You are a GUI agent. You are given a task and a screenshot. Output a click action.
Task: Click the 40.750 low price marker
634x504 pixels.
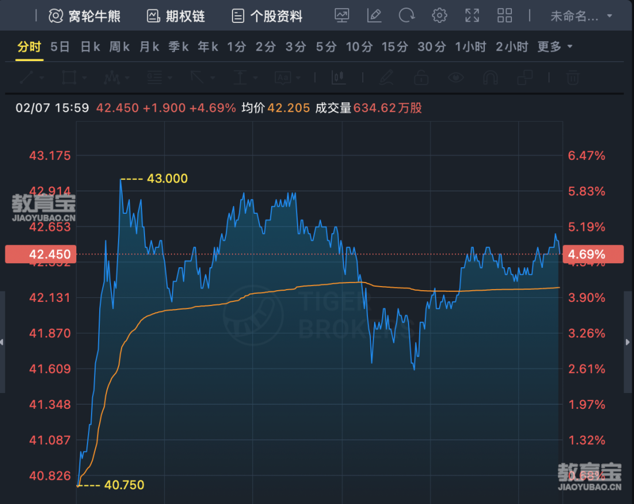(124, 485)
